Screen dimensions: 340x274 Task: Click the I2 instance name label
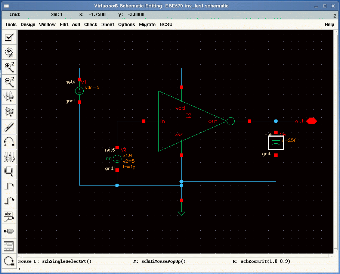pos(189,116)
